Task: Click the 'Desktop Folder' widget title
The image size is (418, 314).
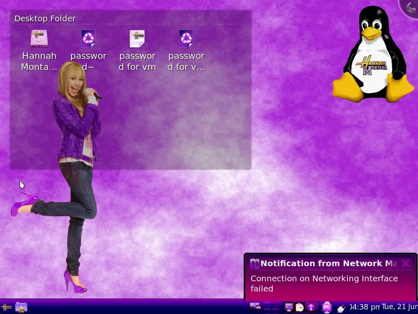Action: click(x=45, y=18)
